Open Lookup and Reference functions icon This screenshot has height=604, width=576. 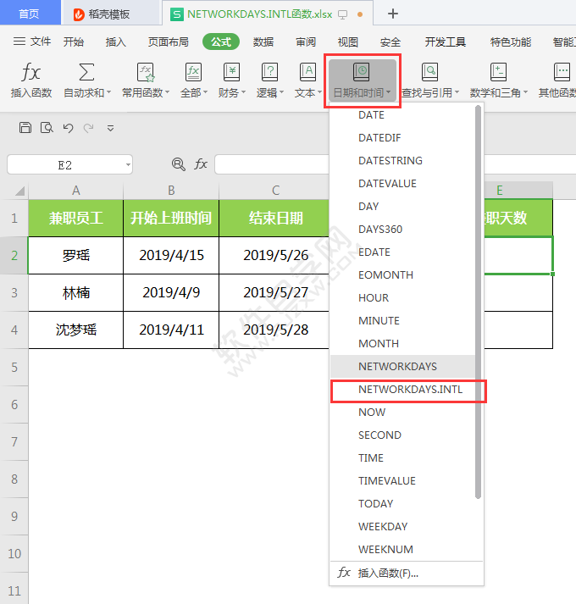(x=429, y=72)
